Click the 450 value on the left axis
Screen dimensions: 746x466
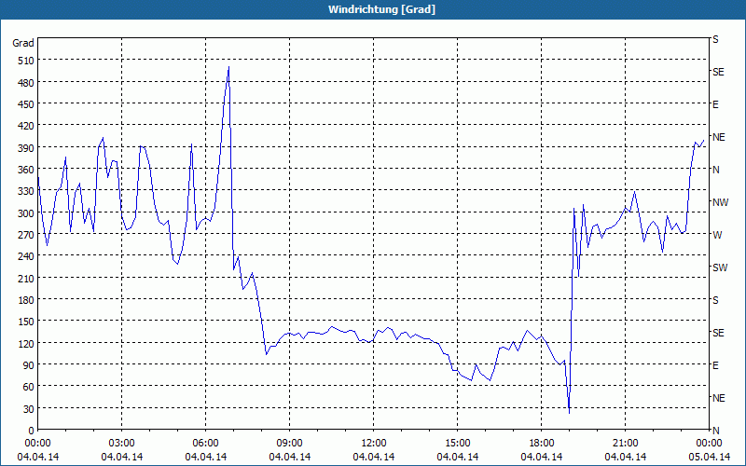(x=26, y=104)
